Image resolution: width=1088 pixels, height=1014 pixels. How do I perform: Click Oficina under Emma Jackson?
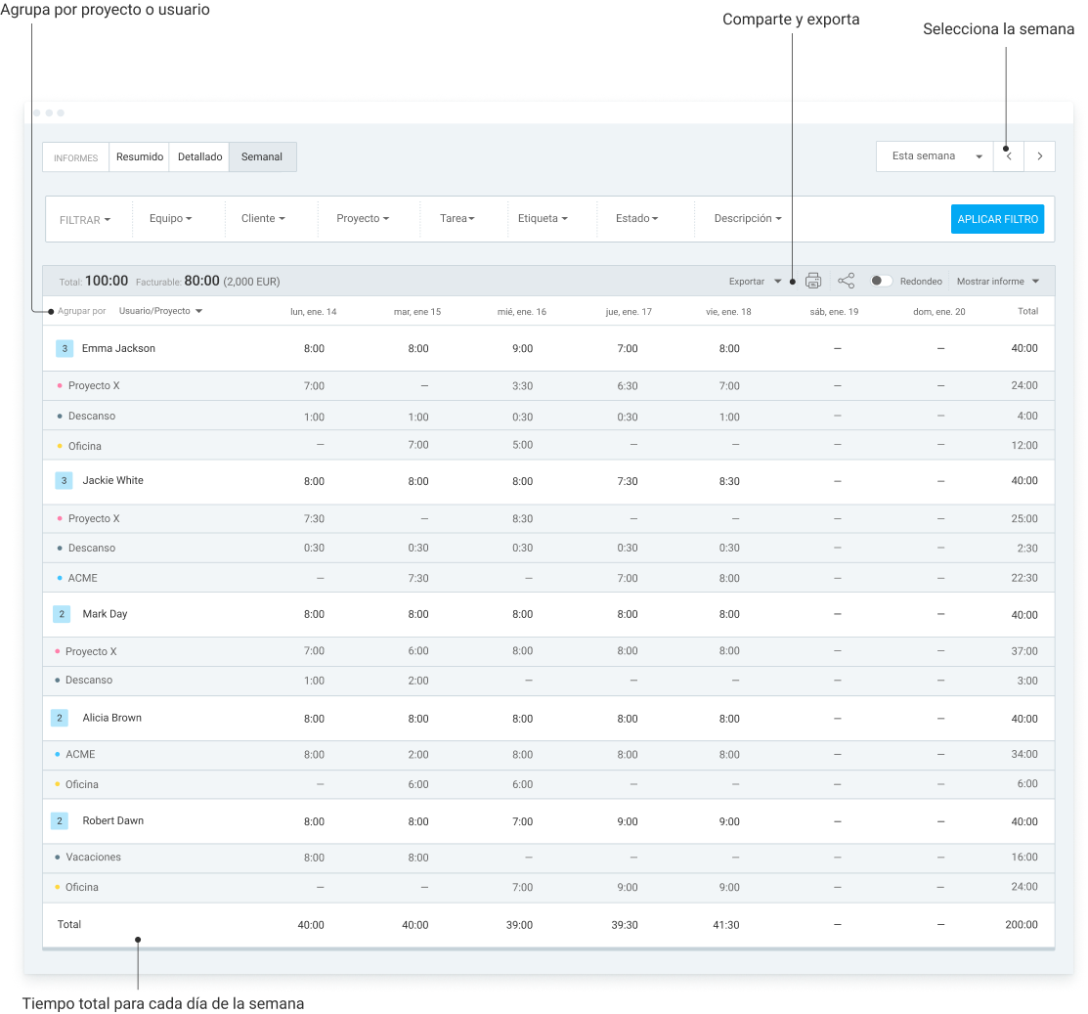(85, 446)
